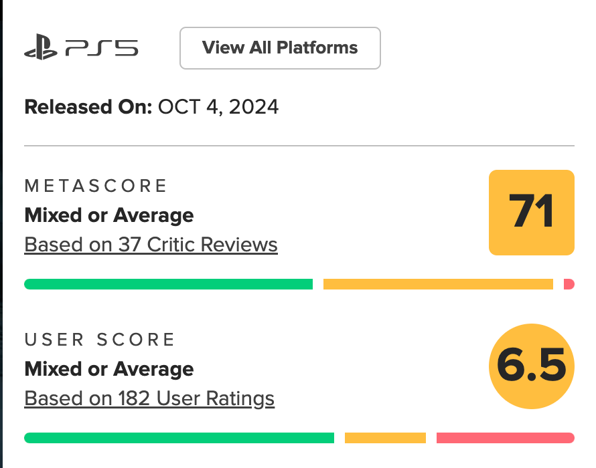The image size is (596, 468).
Task: Click yellow mixed segment of critic bar
Action: [438, 284]
